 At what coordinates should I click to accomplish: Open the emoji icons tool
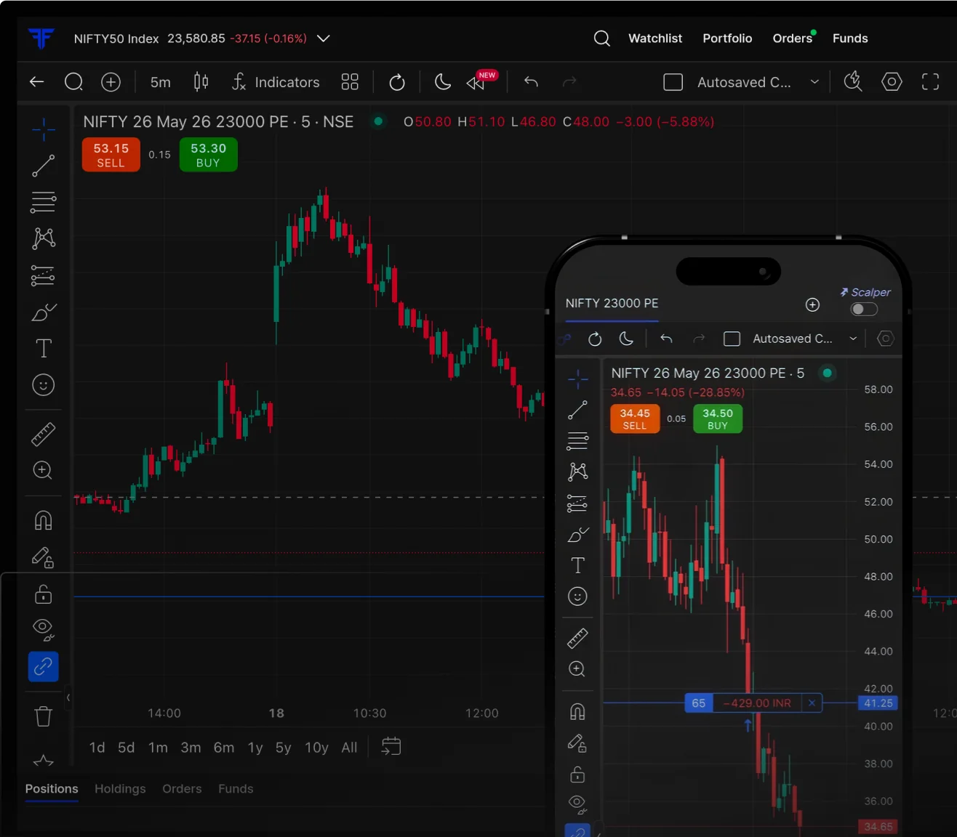point(43,385)
